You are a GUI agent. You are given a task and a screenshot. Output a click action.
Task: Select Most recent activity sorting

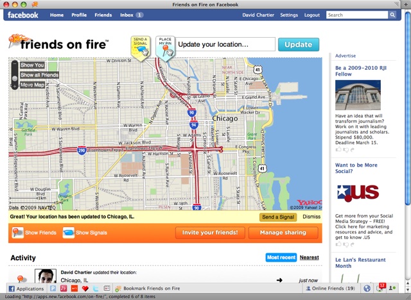coord(281,257)
